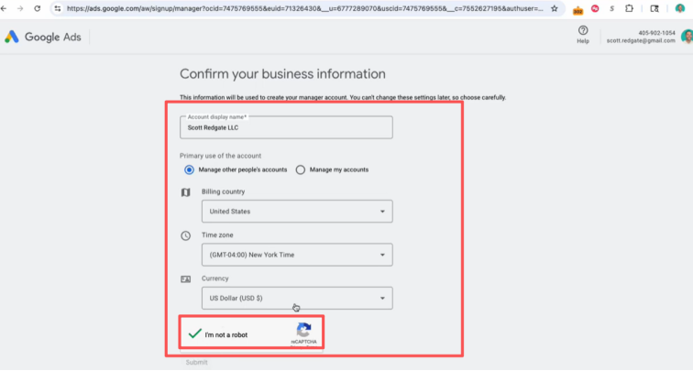Click the Billing country map icon

pos(185,192)
